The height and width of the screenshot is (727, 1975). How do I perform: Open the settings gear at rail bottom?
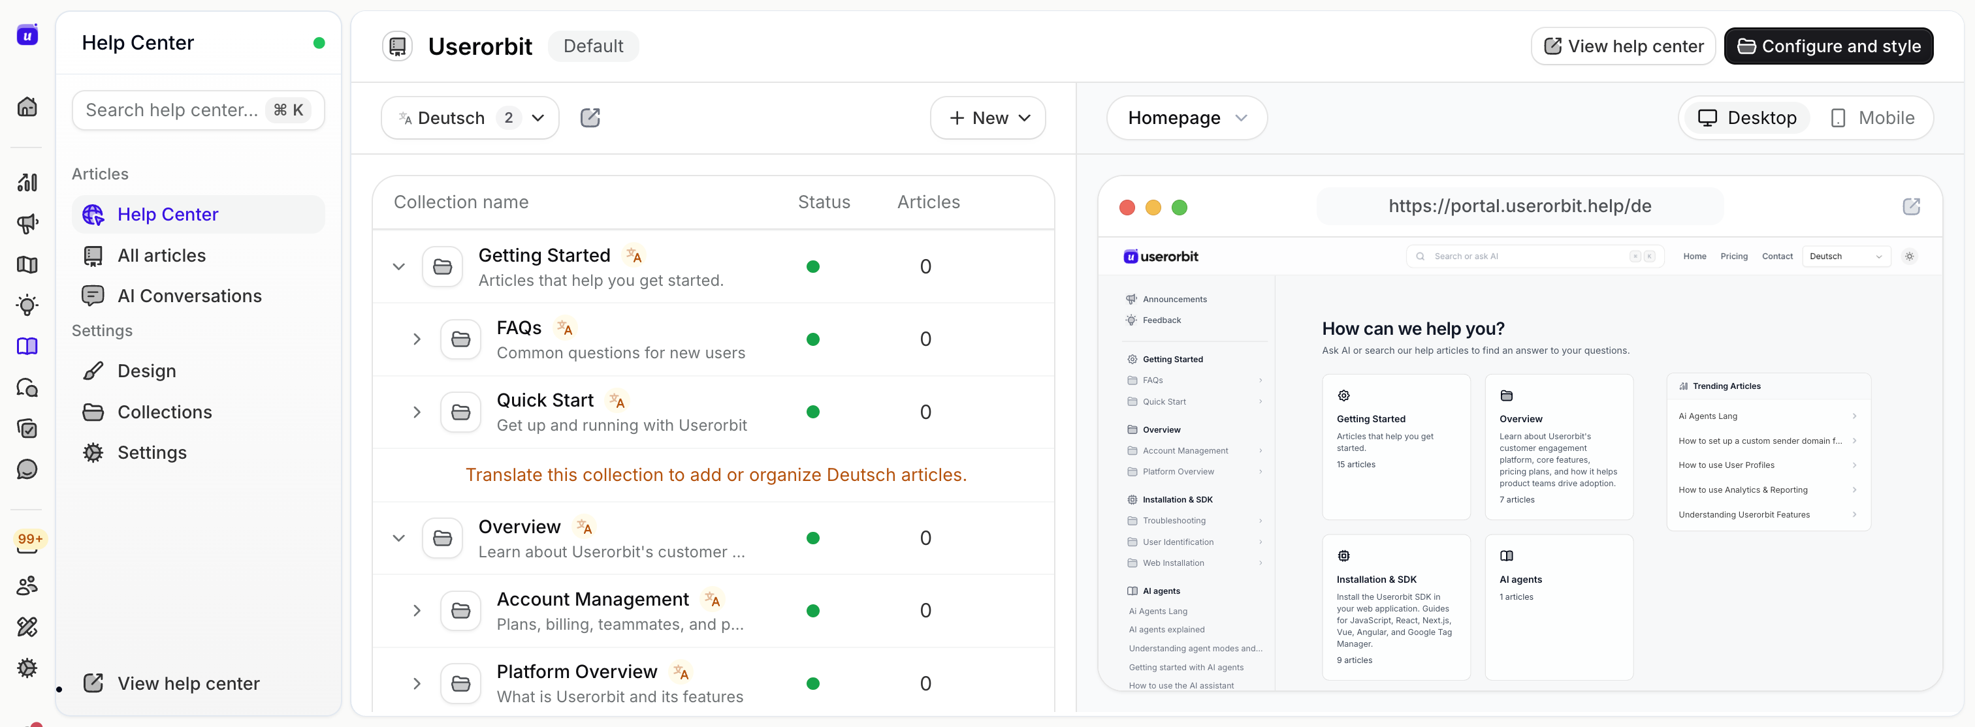coord(27,668)
